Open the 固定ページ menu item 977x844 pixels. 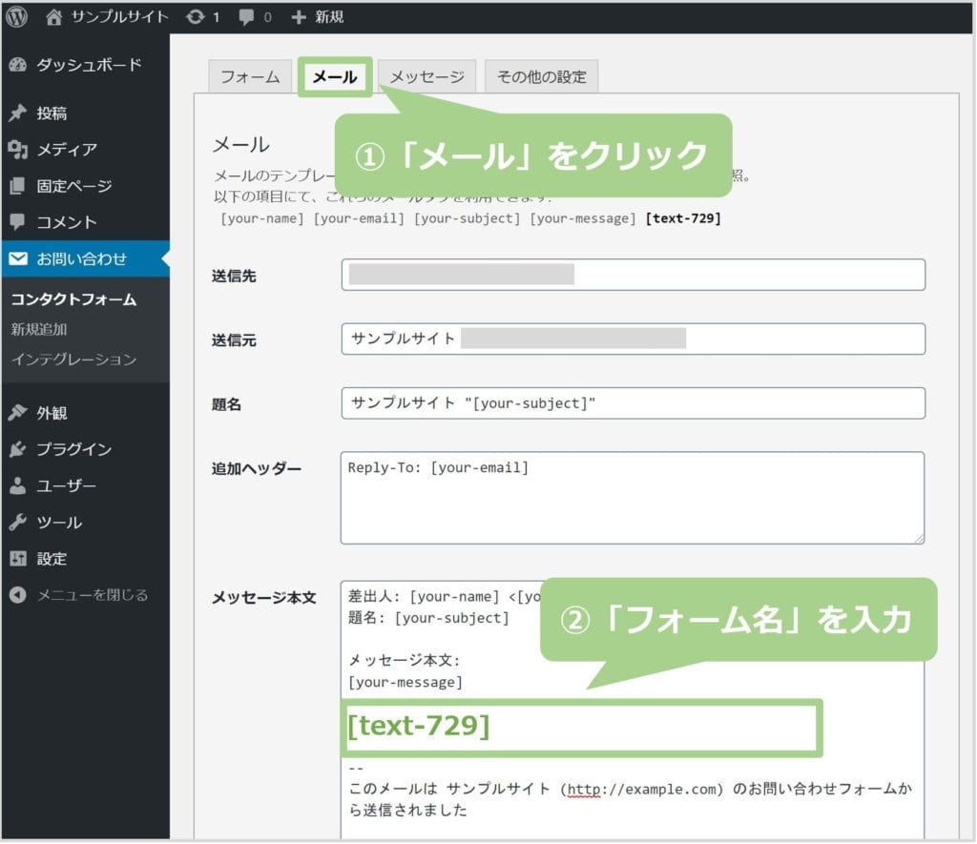[x=85, y=186]
